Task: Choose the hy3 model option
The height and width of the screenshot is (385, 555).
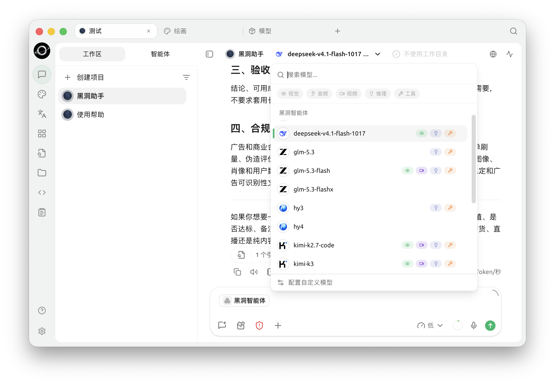Action: click(370, 208)
